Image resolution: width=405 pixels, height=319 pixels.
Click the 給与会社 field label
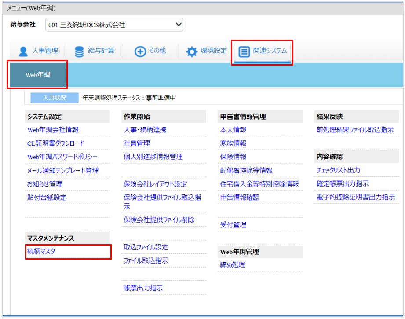23,24
